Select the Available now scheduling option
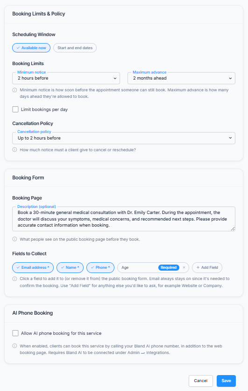The image size is (248, 391). 31,48
